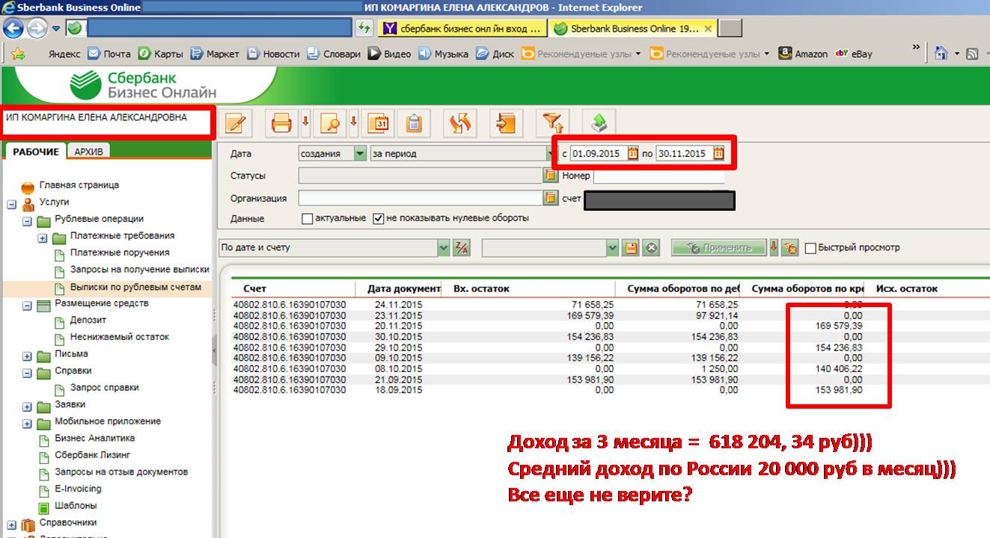Enable the Быстрый просмотр checkbox

(x=810, y=248)
